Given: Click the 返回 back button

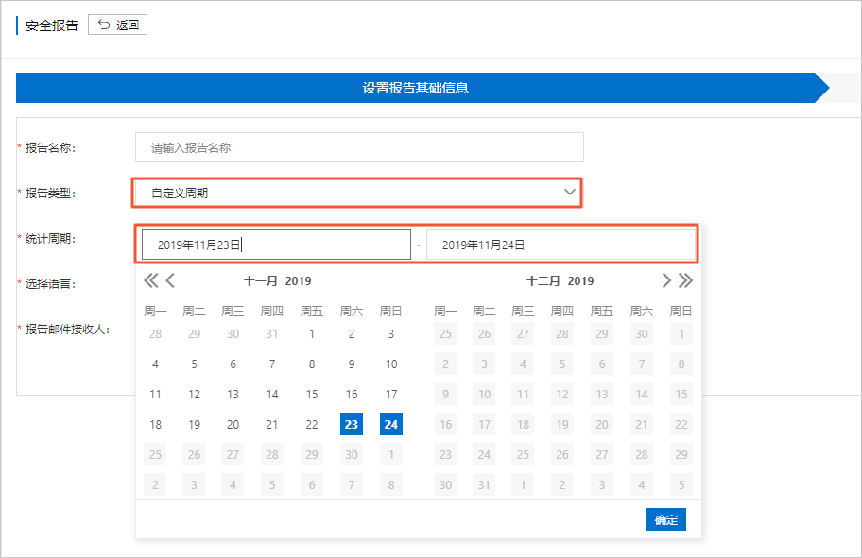Looking at the screenshot, I should pos(117,25).
